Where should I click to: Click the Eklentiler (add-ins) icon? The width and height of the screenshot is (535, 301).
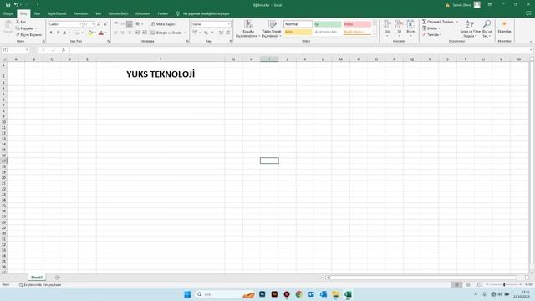[504, 24]
